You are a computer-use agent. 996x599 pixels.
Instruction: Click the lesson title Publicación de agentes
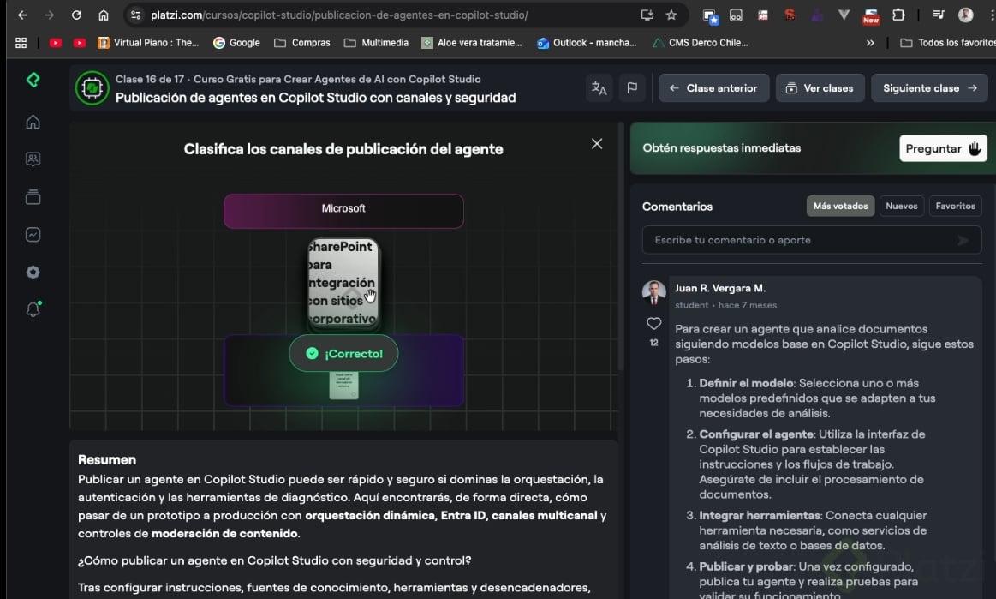click(x=316, y=98)
